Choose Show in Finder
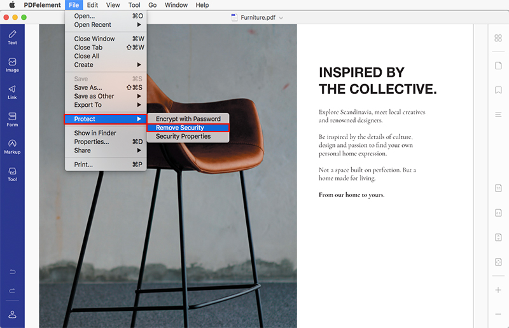The height and width of the screenshot is (328, 509). point(106,133)
